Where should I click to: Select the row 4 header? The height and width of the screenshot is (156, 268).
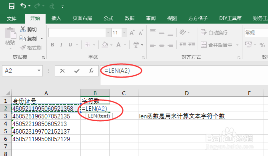coord(6,124)
